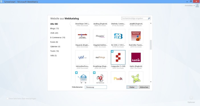The height and width of the screenshot is (106, 200).
Task: Filter by Tools (18) category
Action: point(55,51)
